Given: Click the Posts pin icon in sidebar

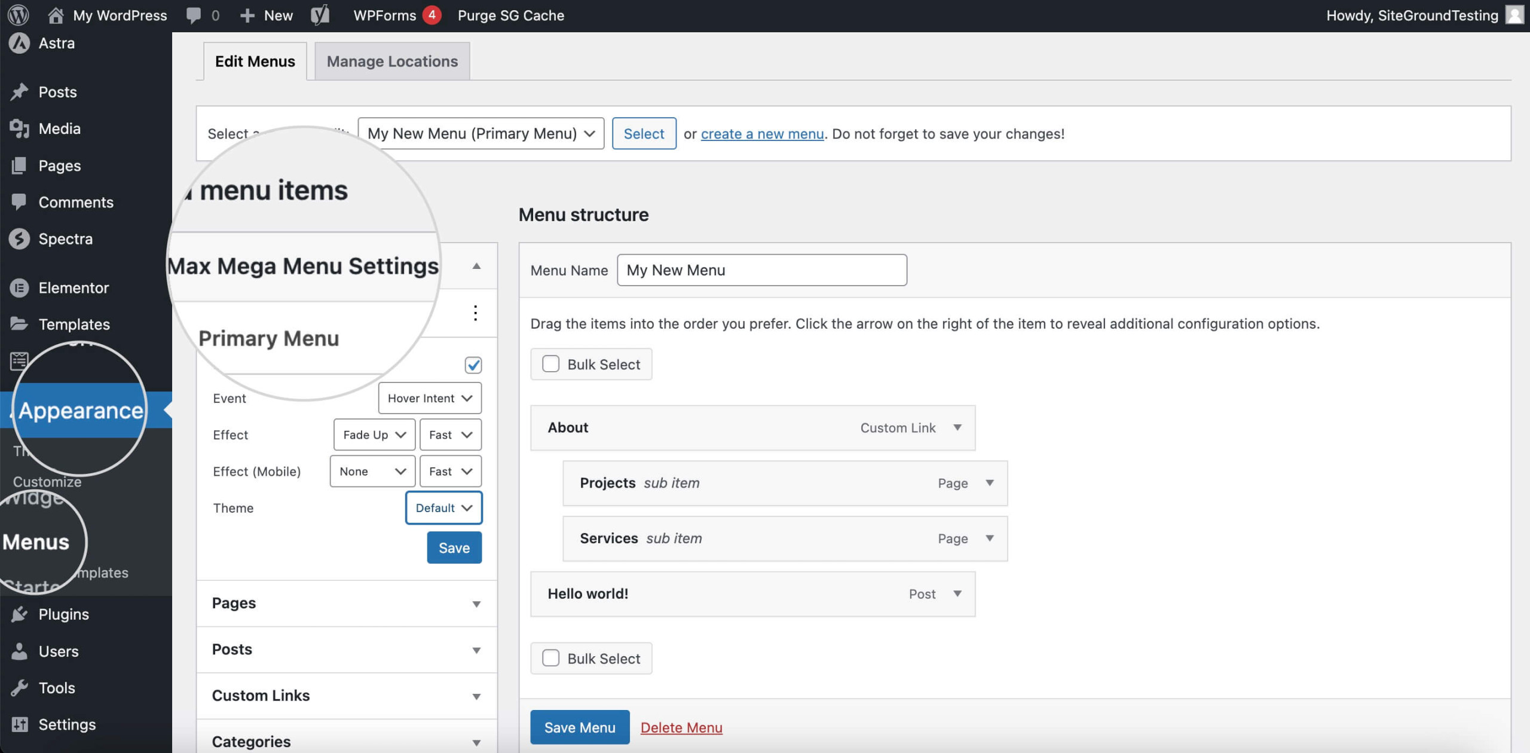Looking at the screenshot, I should coord(19,91).
